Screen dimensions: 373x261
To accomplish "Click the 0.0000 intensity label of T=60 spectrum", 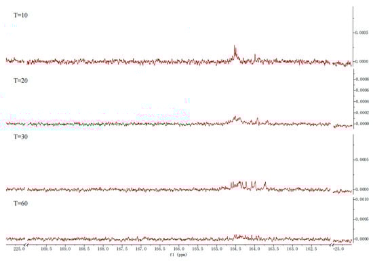I will click(362, 239).
